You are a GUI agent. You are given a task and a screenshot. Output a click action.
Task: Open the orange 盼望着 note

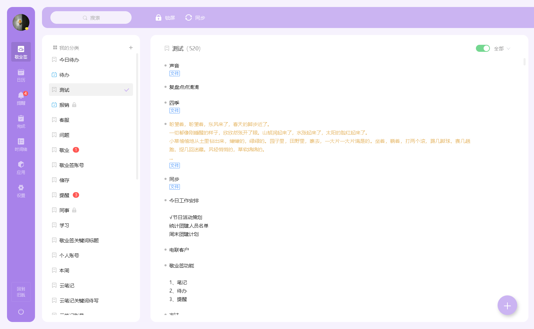[x=320, y=141]
